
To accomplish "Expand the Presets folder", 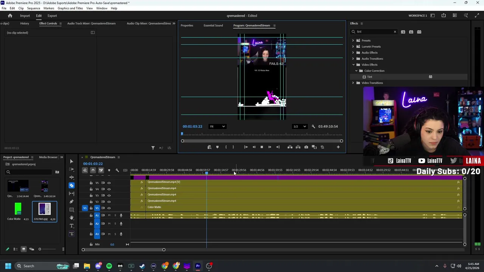I will 353,40.
